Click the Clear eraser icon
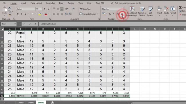 180,15
